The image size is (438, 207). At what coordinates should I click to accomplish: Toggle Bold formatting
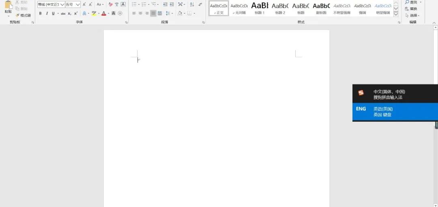point(40,13)
